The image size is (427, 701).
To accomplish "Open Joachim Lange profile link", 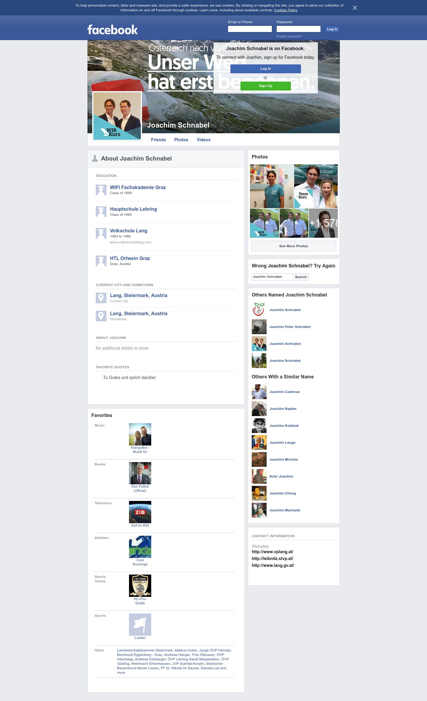I will click(x=282, y=443).
